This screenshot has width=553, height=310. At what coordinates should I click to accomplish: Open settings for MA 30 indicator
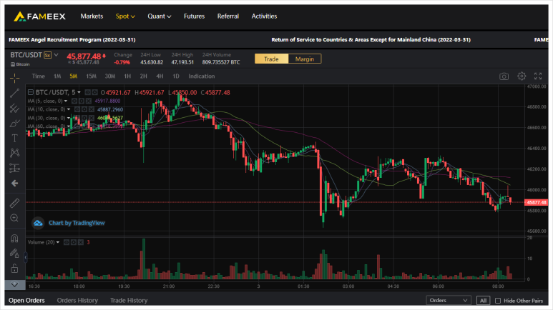click(x=84, y=118)
